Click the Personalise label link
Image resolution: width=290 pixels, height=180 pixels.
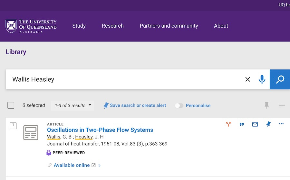pyautogui.click(x=198, y=105)
